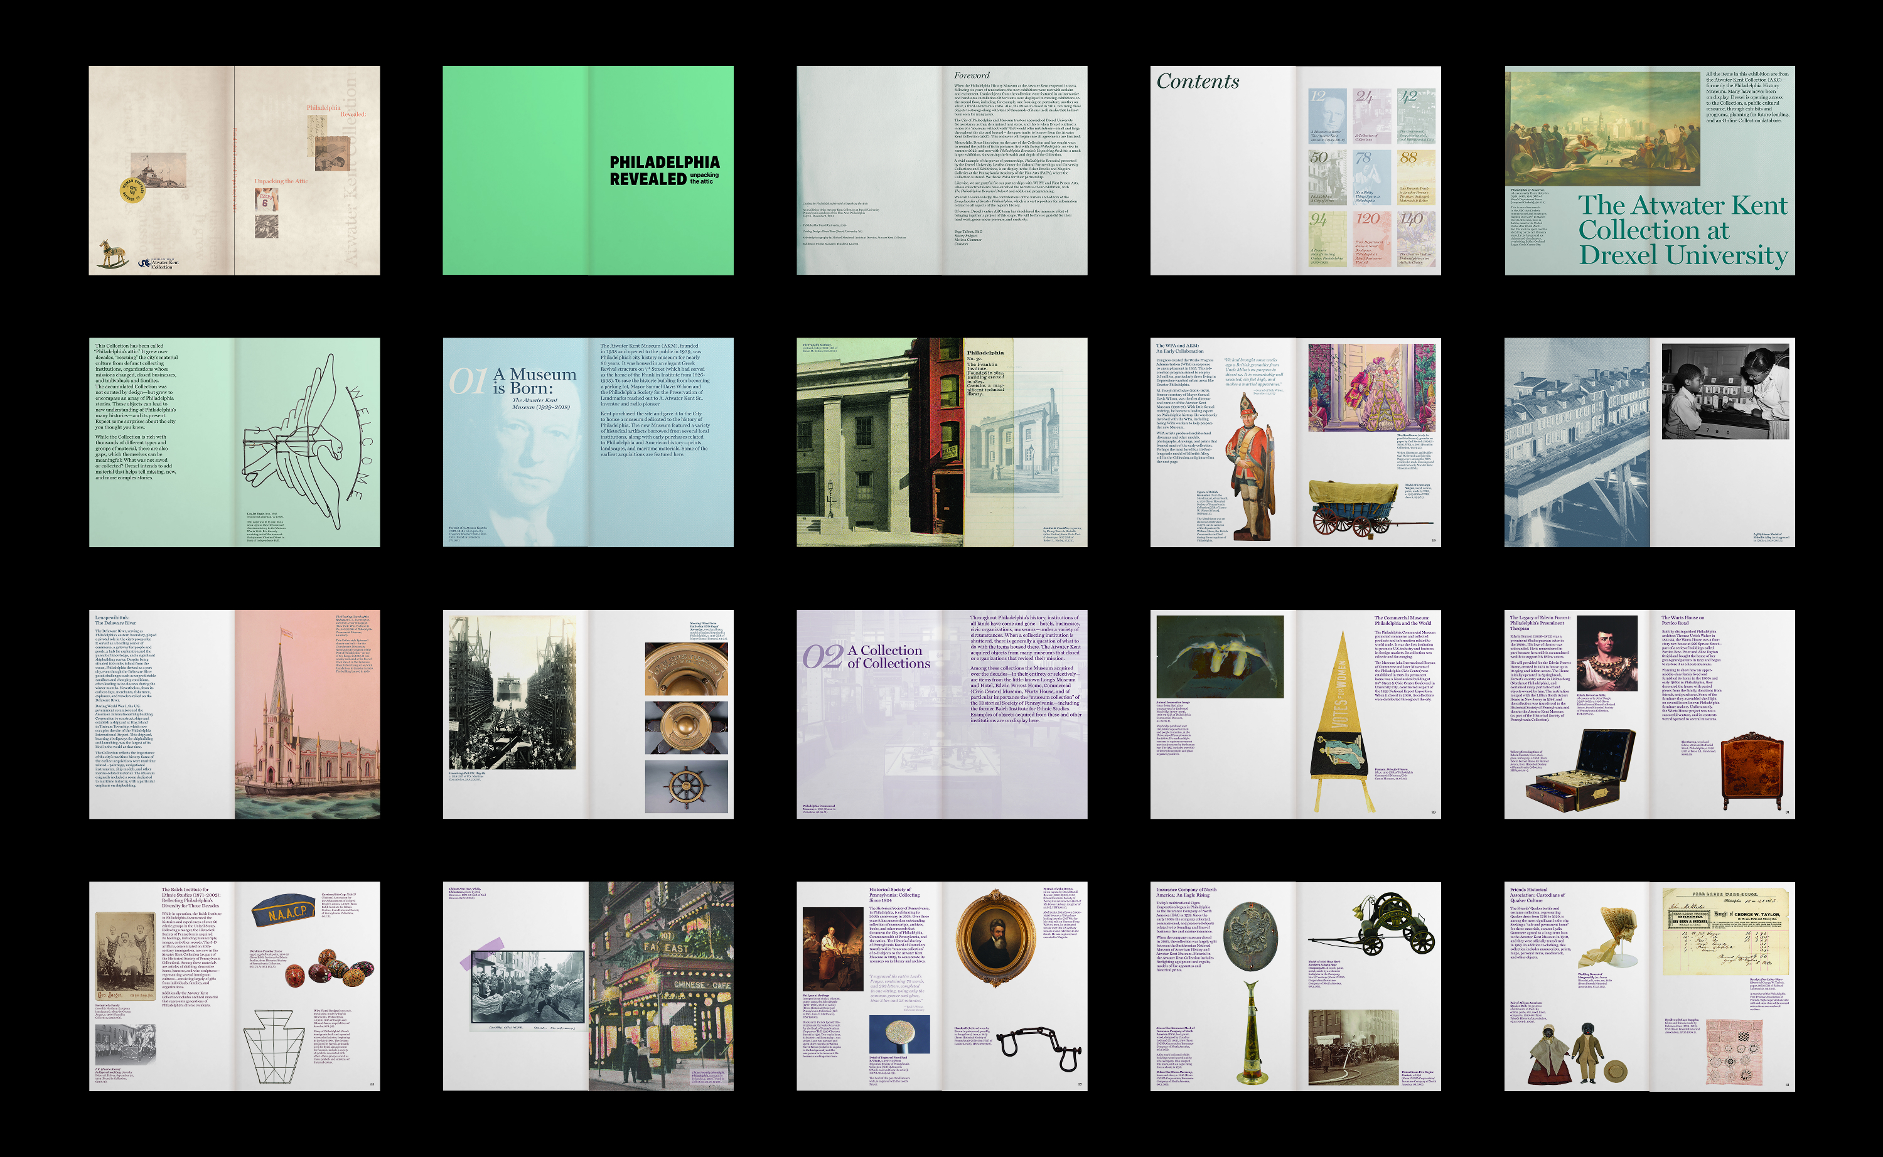Viewport: 1883px width, 1157px height.
Task: Select contents tile numbered 120
Action: (x=1371, y=239)
